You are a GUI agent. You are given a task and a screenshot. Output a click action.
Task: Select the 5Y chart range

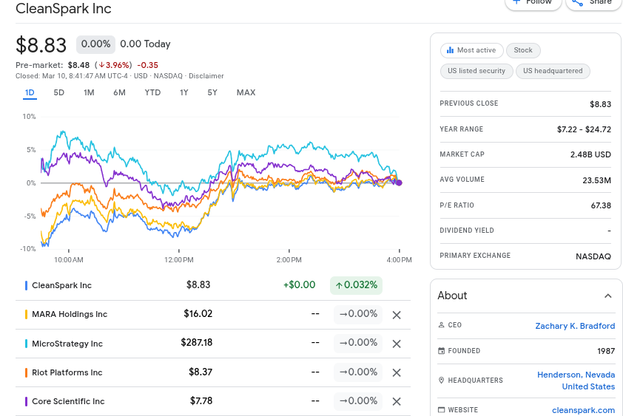click(x=212, y=92)
